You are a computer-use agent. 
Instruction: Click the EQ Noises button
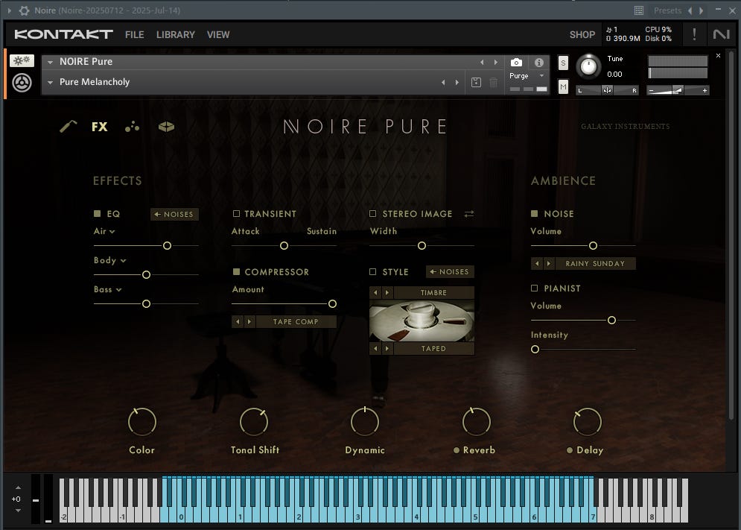tap(174, 215)
